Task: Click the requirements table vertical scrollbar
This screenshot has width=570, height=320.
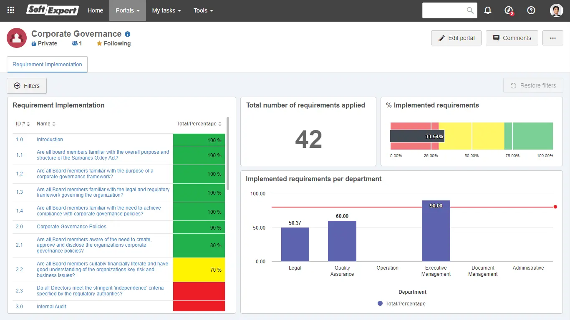Action: click(x=227, y=153)
